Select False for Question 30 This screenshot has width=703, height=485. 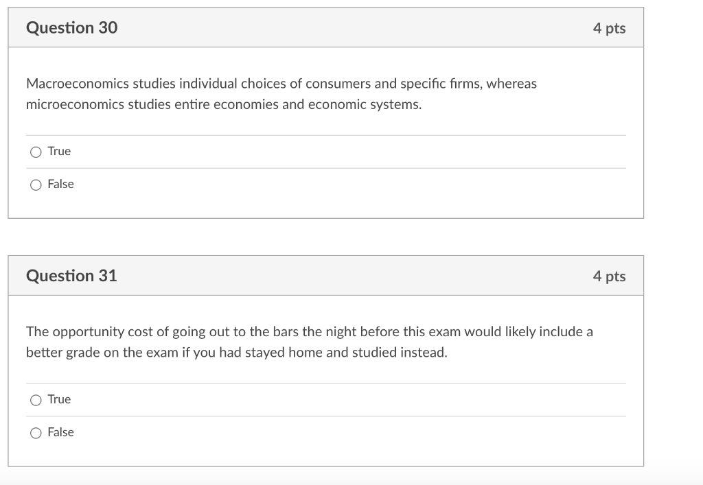36,185
